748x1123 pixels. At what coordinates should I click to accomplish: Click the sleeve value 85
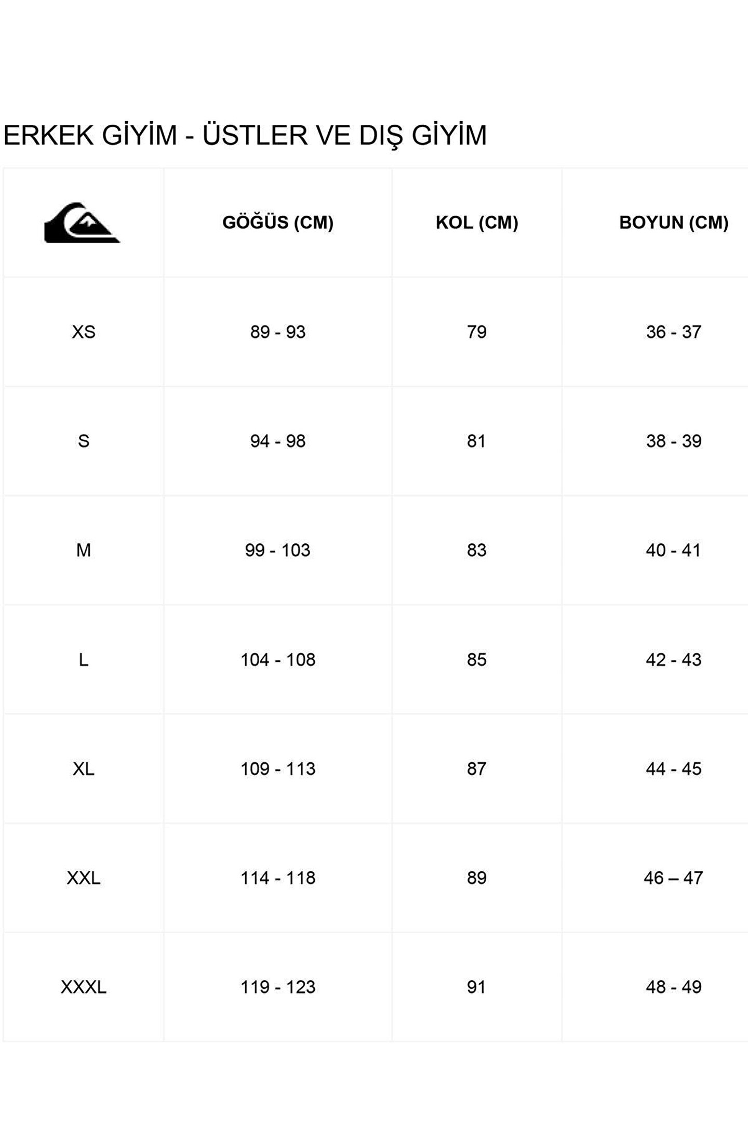pos(477,660)
